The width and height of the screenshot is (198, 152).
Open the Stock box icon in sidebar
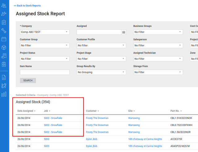click(x=4, y=47)
